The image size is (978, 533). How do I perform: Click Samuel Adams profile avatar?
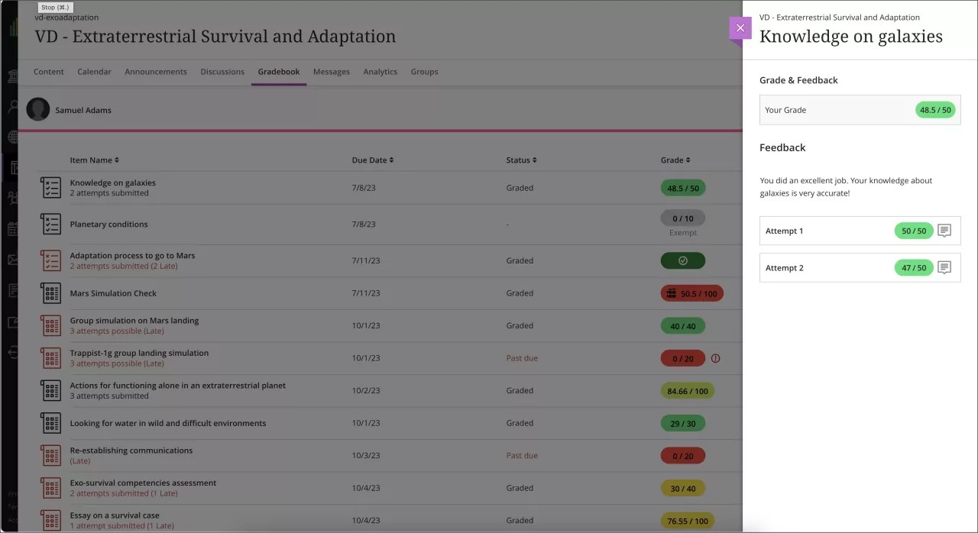(x=38, y=109)
